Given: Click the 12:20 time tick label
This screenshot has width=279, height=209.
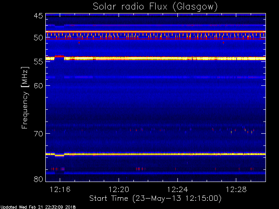Looking at the screenshot, I should [x=119, y=189].
